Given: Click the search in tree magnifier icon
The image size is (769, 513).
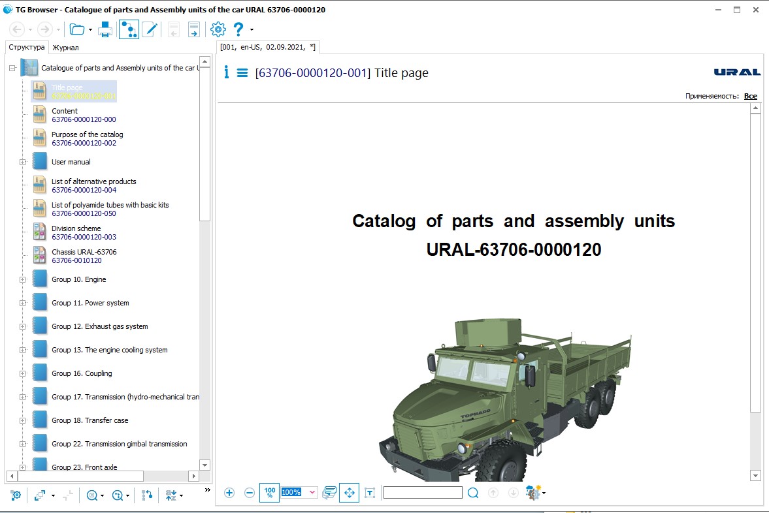Looking at the screenshot, I should pyautogui.click(x=91, y=496).
